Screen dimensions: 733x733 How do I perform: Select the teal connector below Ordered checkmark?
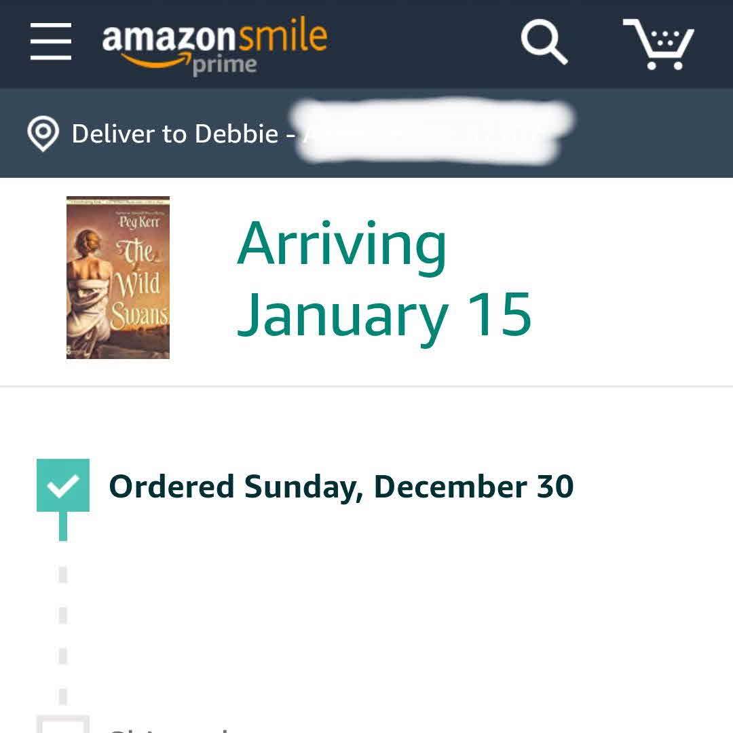pyautogui.click(x=63, y=527)
